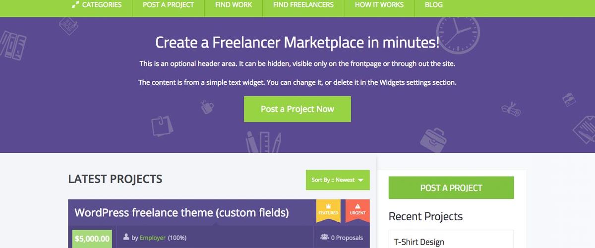This screenshot has width=595, height=248.
Task: Open the Post a Project menu item
Action: pyautogui.click(x=168, y=5)
